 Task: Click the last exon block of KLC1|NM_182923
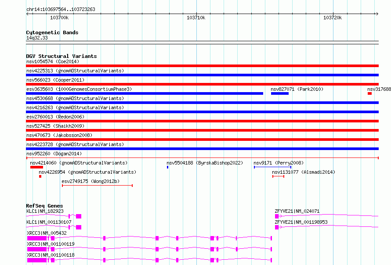[x=79, y=216]
